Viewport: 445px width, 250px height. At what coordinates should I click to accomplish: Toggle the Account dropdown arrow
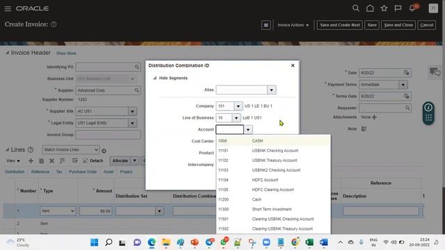[248, 130]
